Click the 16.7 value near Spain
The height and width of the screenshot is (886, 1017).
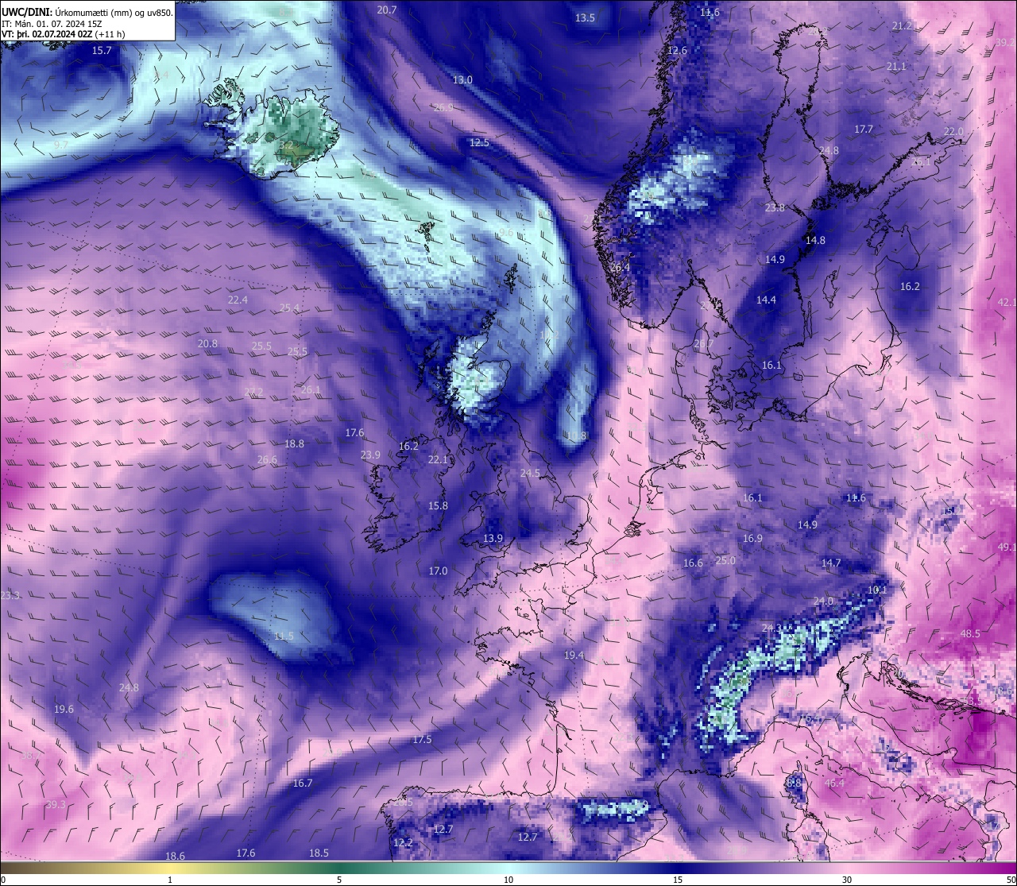302,783
